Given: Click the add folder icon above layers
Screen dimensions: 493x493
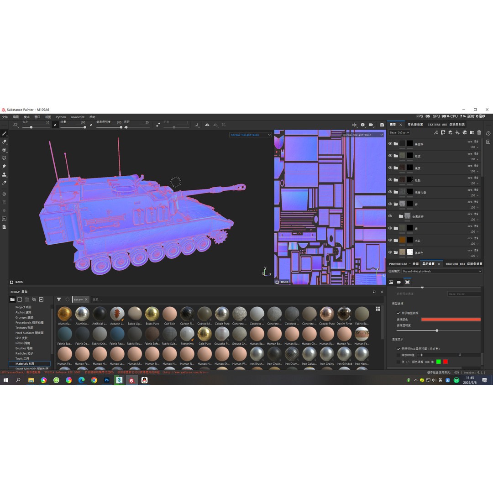Looking at the screenshot, I should pyautogui.click(x=472, y=133).
